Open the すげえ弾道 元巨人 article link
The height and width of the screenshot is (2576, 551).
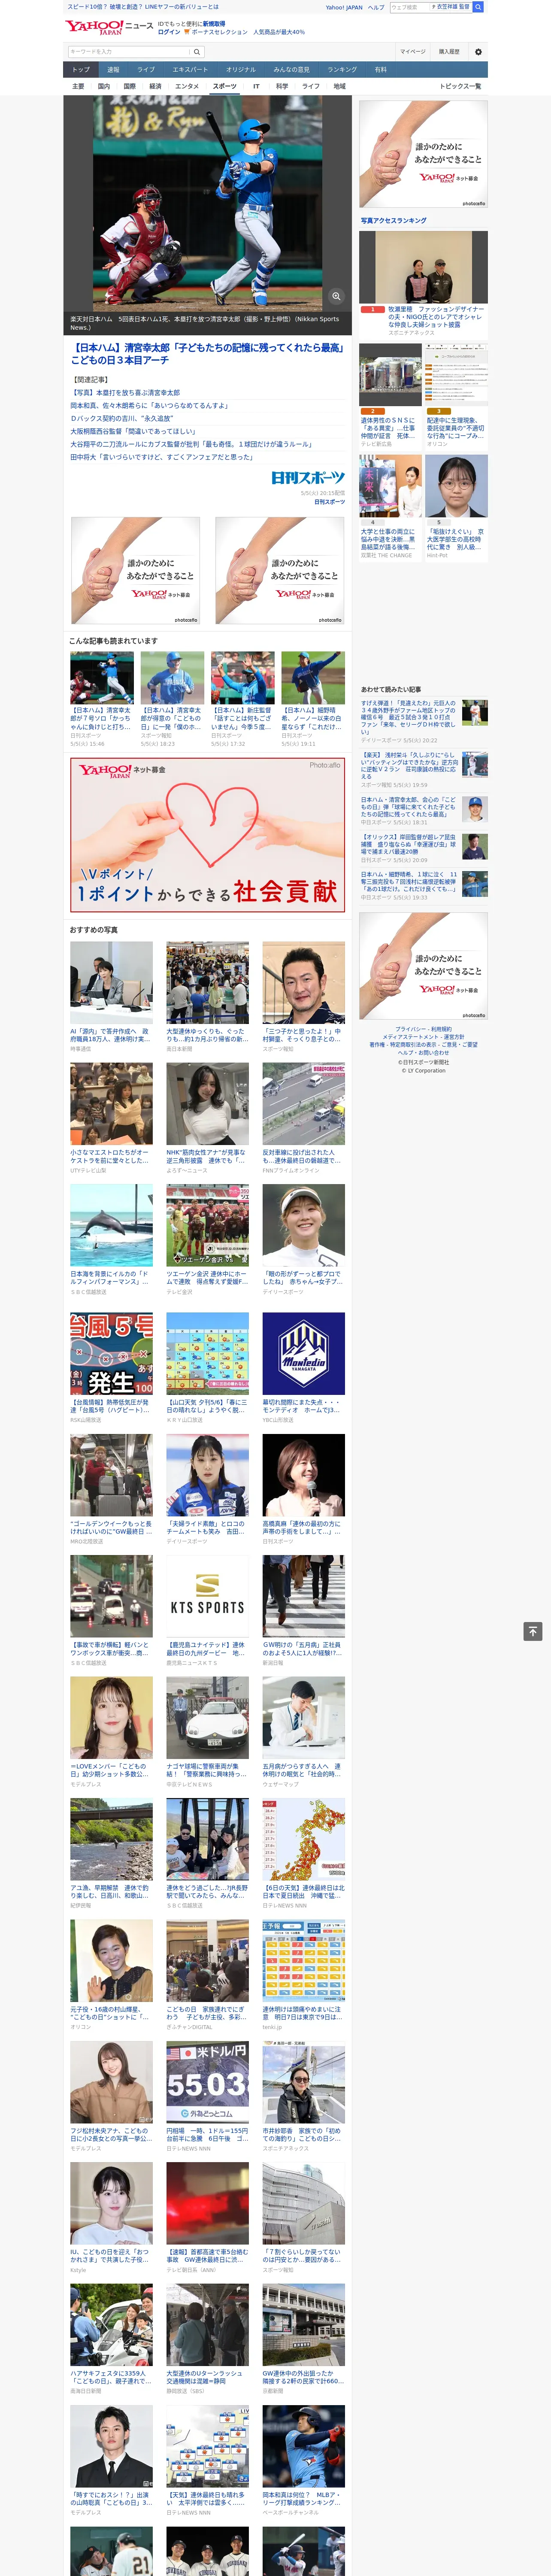click(x=408, y=717)
